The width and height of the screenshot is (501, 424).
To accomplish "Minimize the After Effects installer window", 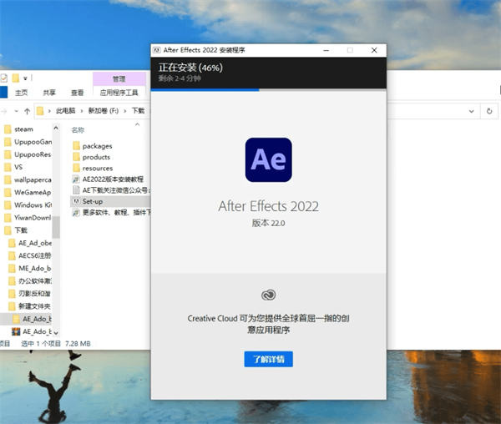I will [326, 50].
